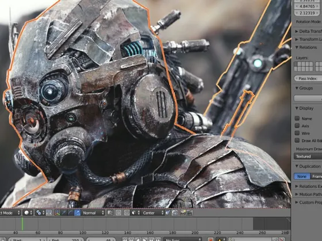Click the green current frame marker
The image size is (322, 241).
tap(22, 224)
